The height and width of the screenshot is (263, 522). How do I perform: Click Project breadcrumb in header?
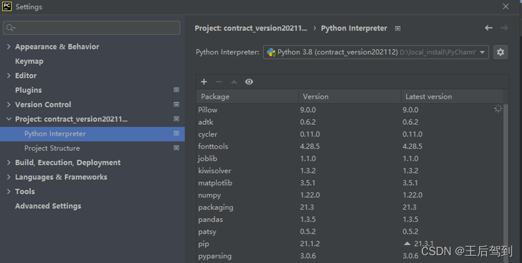pyautogui.click(x=251, y=28)
